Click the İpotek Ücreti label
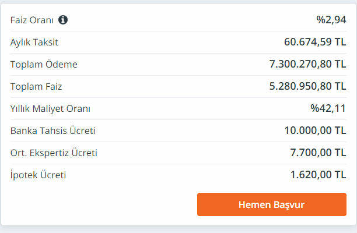Screen dimensions: 357x233 pos(38,175)
